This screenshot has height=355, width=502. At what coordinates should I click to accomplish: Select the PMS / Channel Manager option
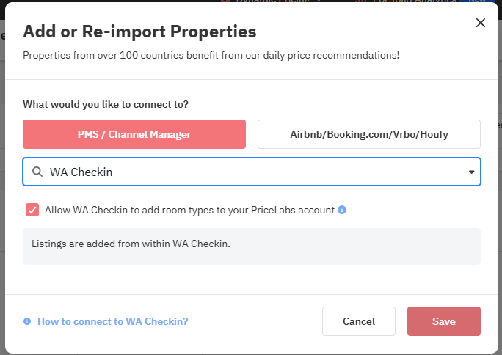point(134,134)
